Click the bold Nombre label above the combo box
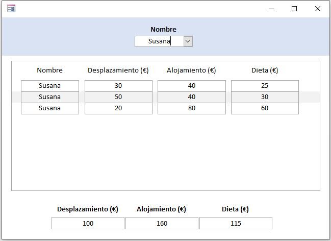 coord(163,30)
